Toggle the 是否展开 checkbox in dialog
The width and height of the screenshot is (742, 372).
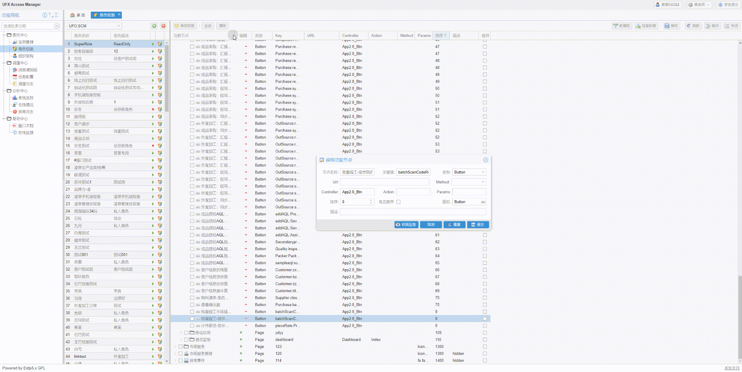(398, 202)
